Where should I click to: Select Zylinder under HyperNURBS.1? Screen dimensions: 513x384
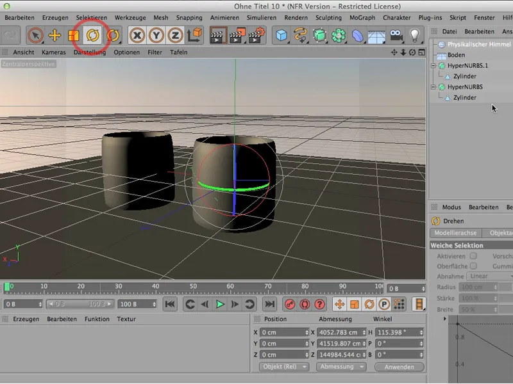coord(464,76)
